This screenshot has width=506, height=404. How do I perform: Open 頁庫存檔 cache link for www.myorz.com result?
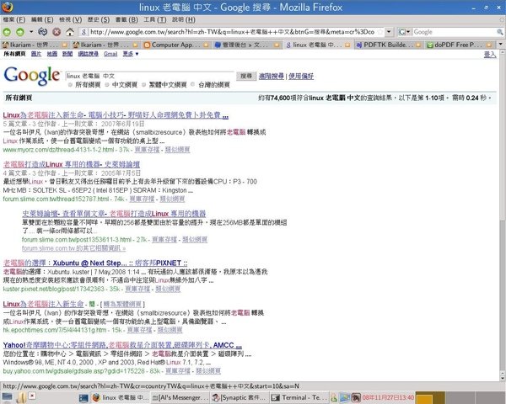147,150
